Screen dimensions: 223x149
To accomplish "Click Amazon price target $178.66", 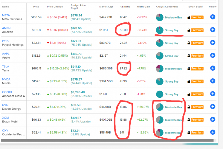I will 76,28.
